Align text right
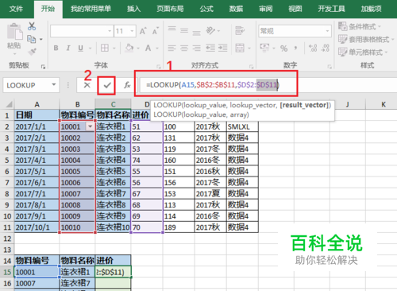The width and height of the screenshot is (397, 291). [x=196, y=48]
